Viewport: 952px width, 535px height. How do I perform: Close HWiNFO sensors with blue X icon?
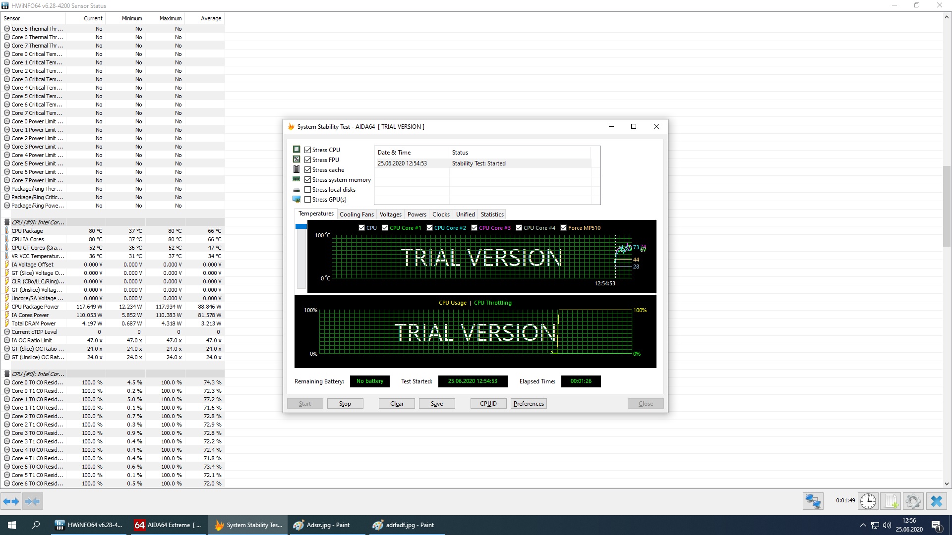tap(937, 501)
